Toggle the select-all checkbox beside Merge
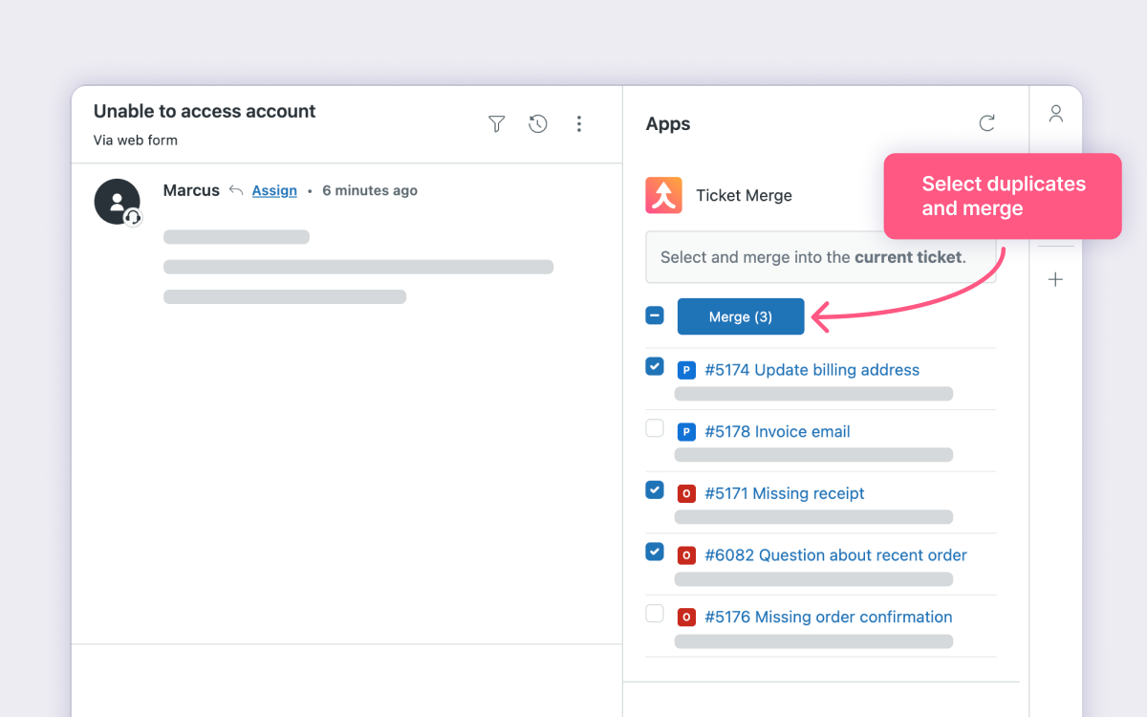Viewport: 1147px width, 717px height. tap(655, 315)
